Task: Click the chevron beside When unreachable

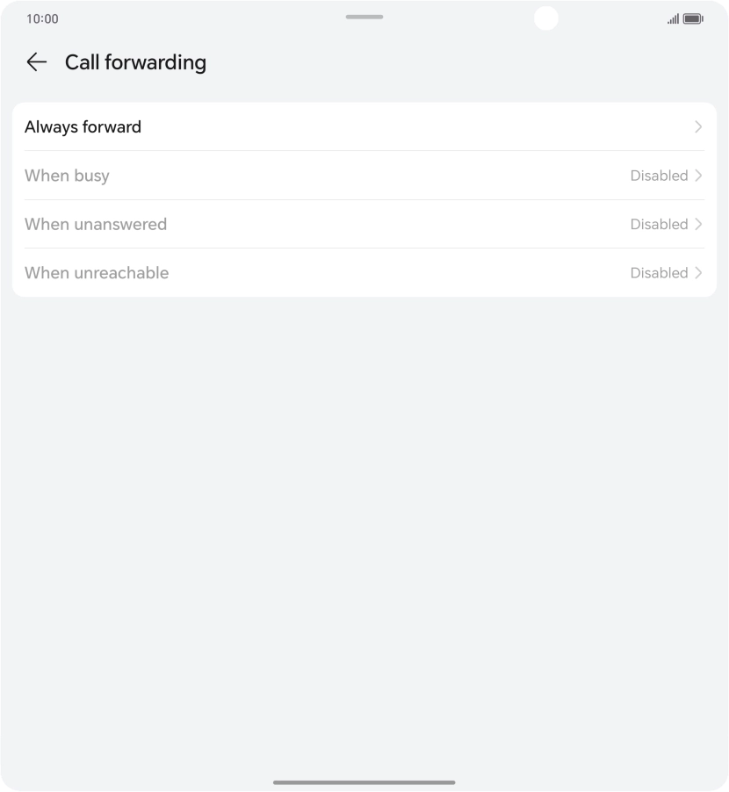Action: 698,273
